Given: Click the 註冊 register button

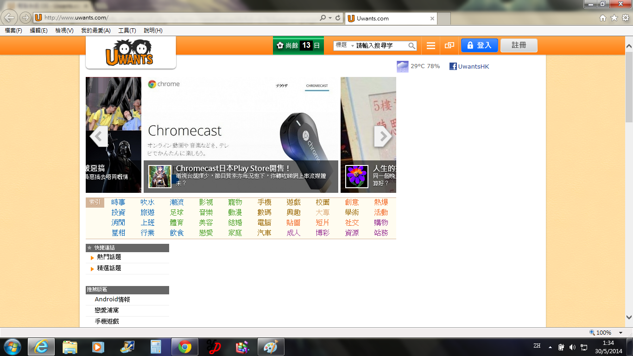Looking at the screenshot, I should click(x=519, y=45).
